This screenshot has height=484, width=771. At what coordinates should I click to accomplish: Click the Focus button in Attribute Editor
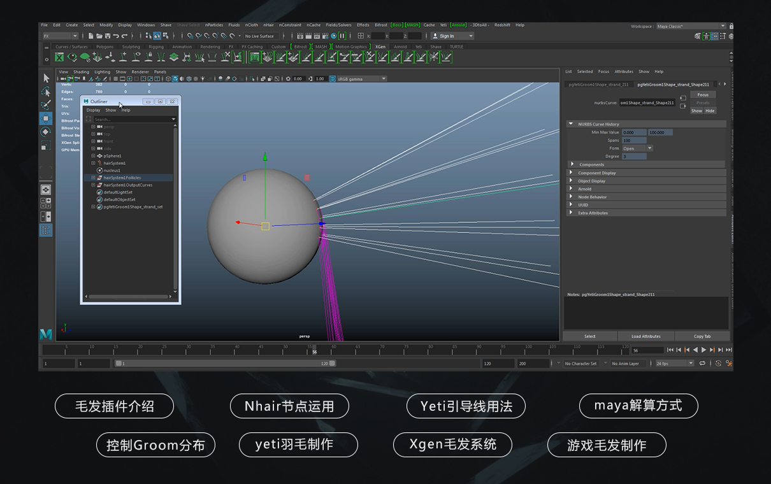click(x=703, y=95)
